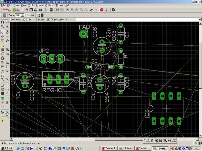Click the command line input field
Image resolution: width=202 pixels, height=151 pixels.
(135, 20)
